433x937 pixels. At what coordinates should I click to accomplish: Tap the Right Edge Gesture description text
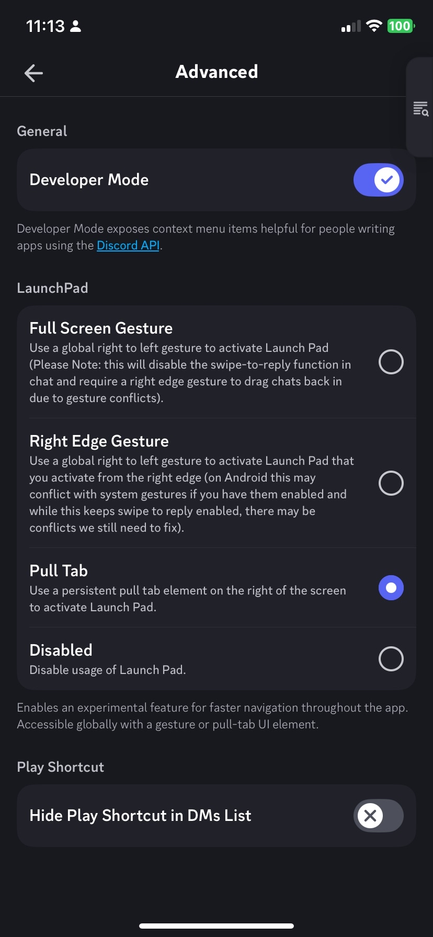click(x=191, y=494)
